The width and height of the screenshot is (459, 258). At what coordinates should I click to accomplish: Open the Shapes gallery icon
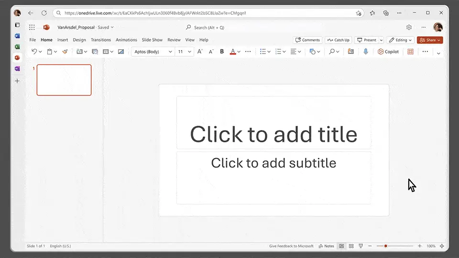[x=313, y=52]
